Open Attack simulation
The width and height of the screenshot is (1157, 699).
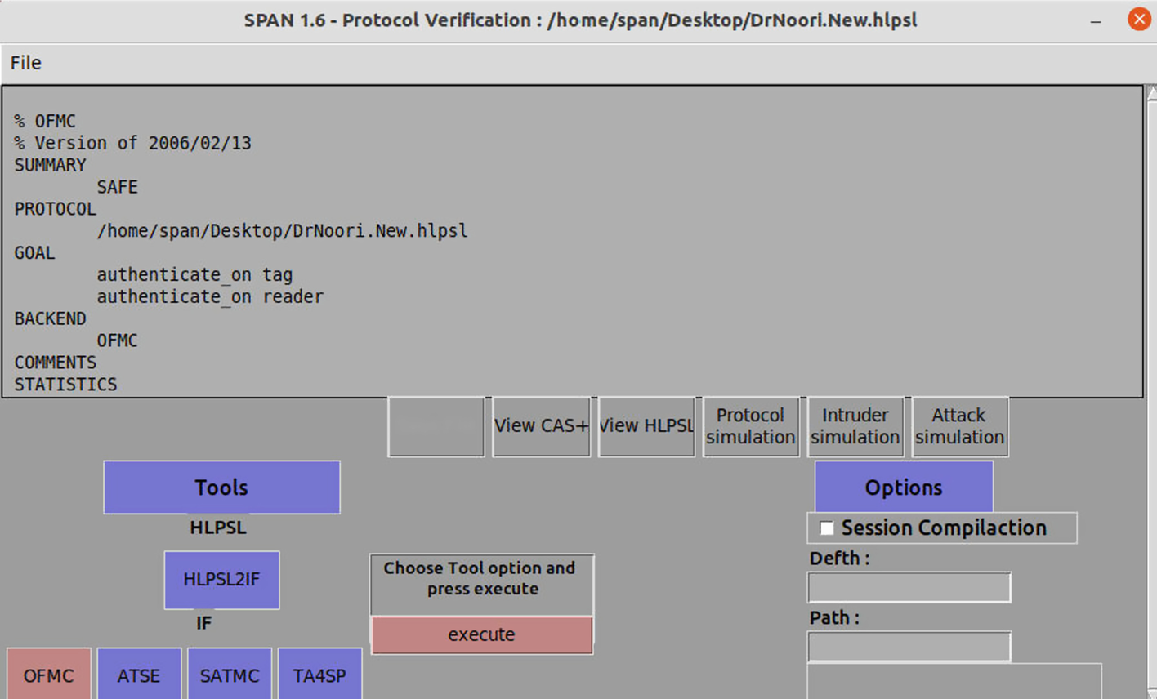[x=959, y=426]
